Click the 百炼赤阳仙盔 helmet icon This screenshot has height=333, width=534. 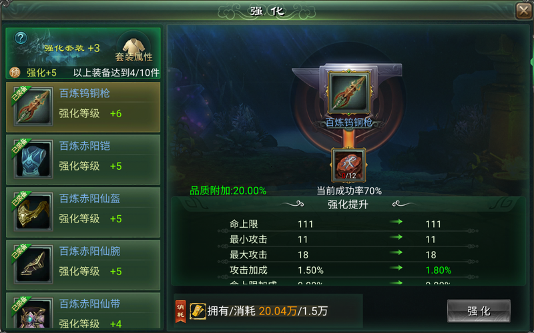pos(33,212)
